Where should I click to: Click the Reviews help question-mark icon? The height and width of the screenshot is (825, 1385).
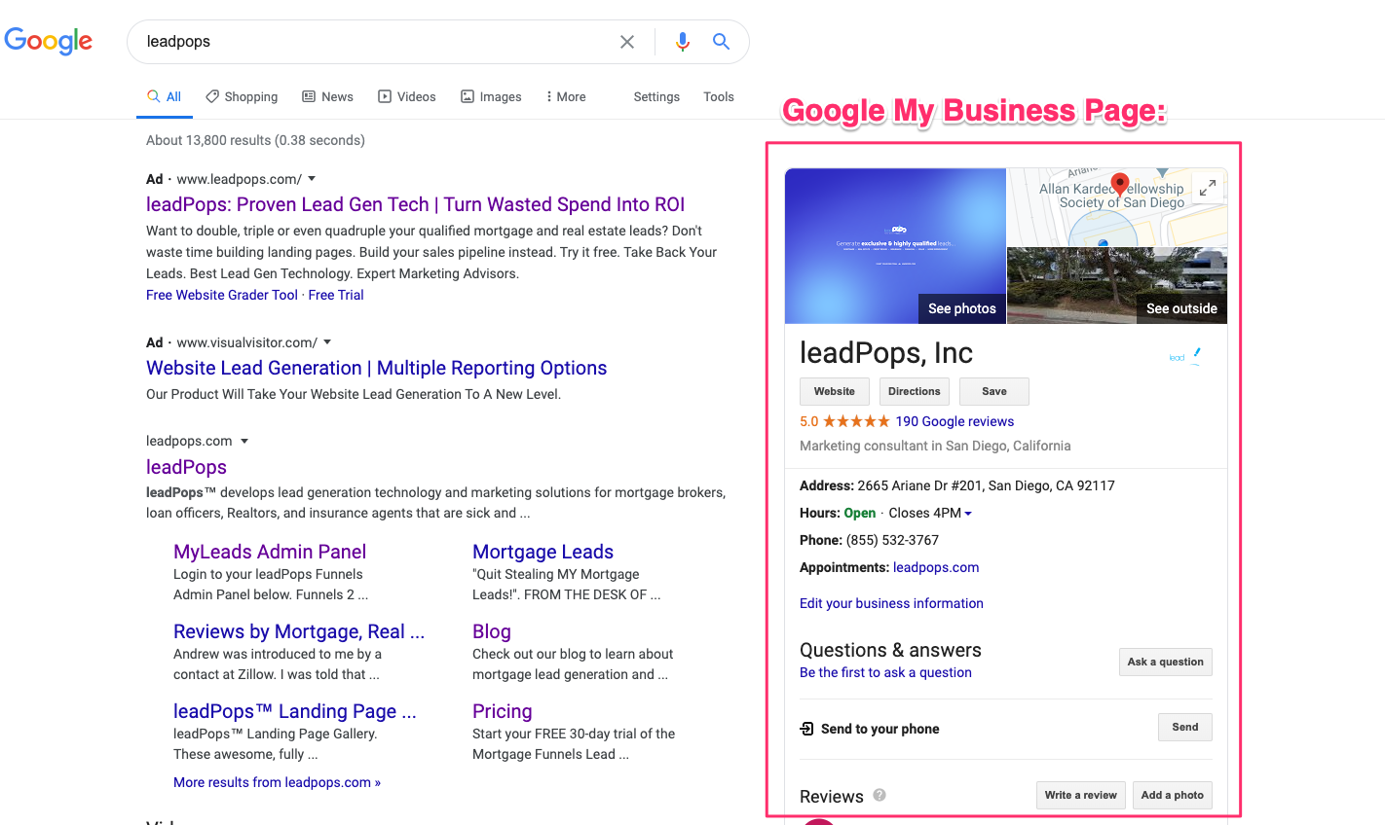[x=880, y=795]
